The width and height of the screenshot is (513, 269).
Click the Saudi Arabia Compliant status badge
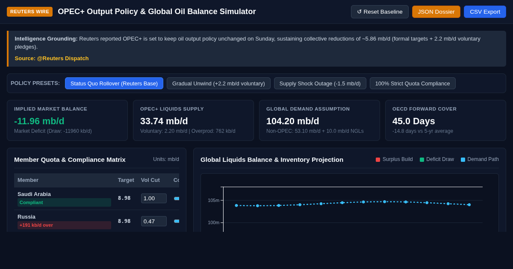tap(64, 202)
